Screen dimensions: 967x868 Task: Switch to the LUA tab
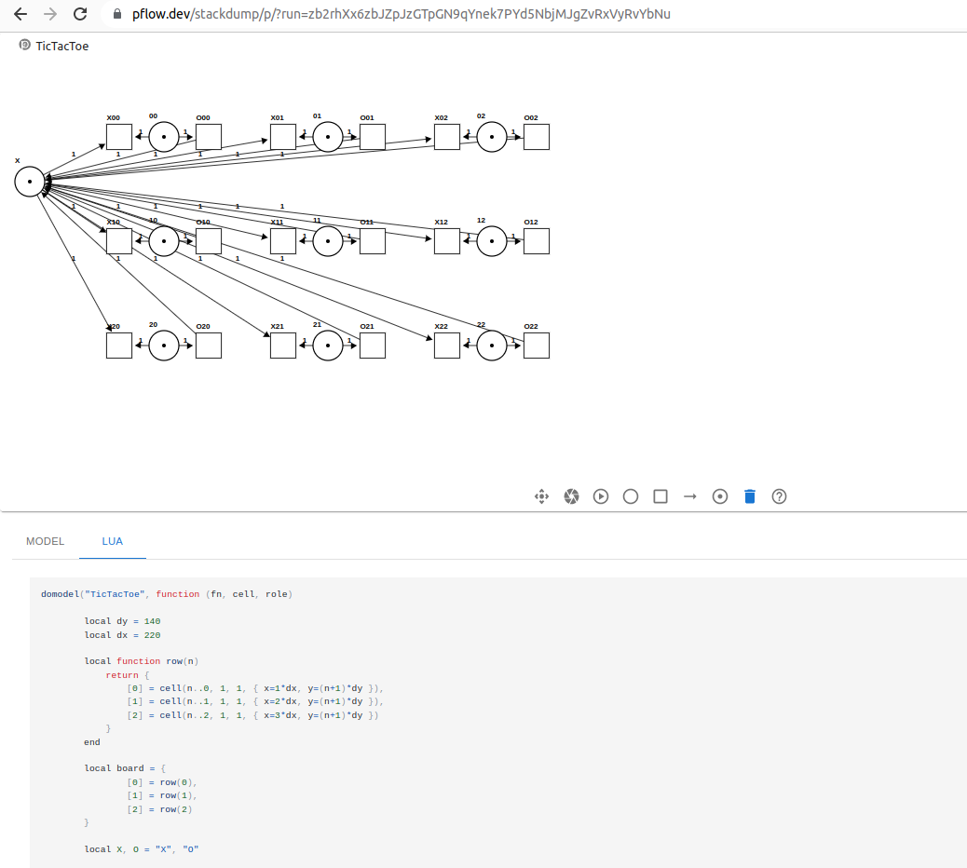pyautogui.click(x=112, y=541)
